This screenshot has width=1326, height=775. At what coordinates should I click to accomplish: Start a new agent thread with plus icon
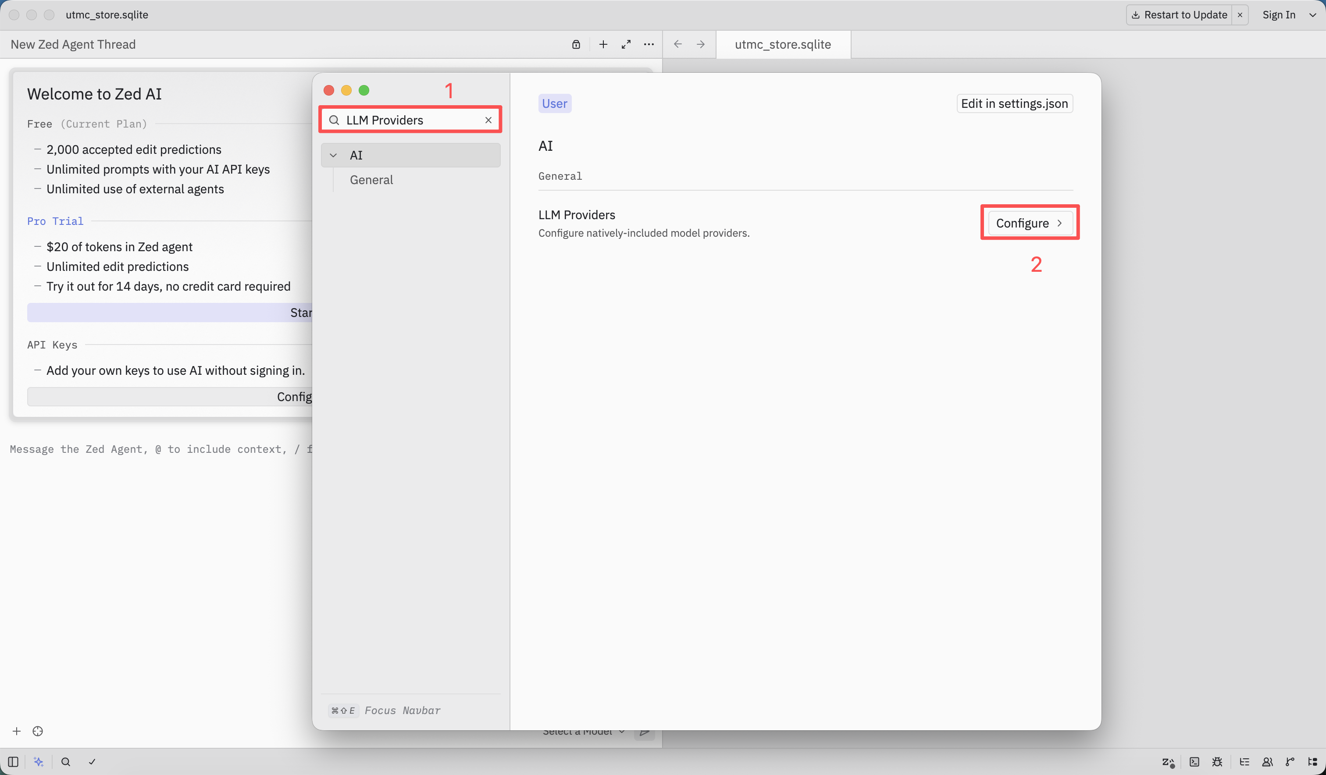click(603, 44)
